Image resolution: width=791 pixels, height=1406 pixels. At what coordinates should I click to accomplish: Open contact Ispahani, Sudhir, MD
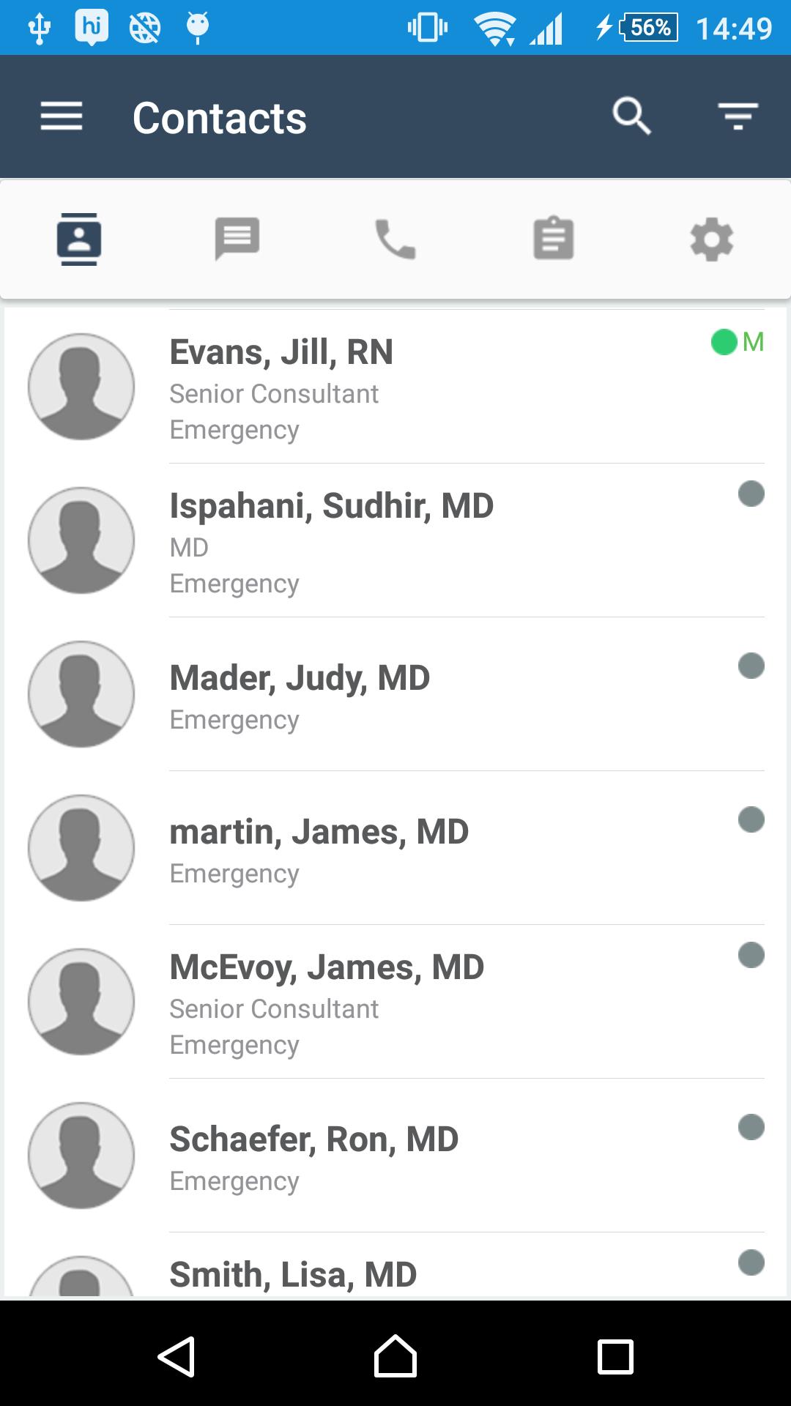click(332, 507)
